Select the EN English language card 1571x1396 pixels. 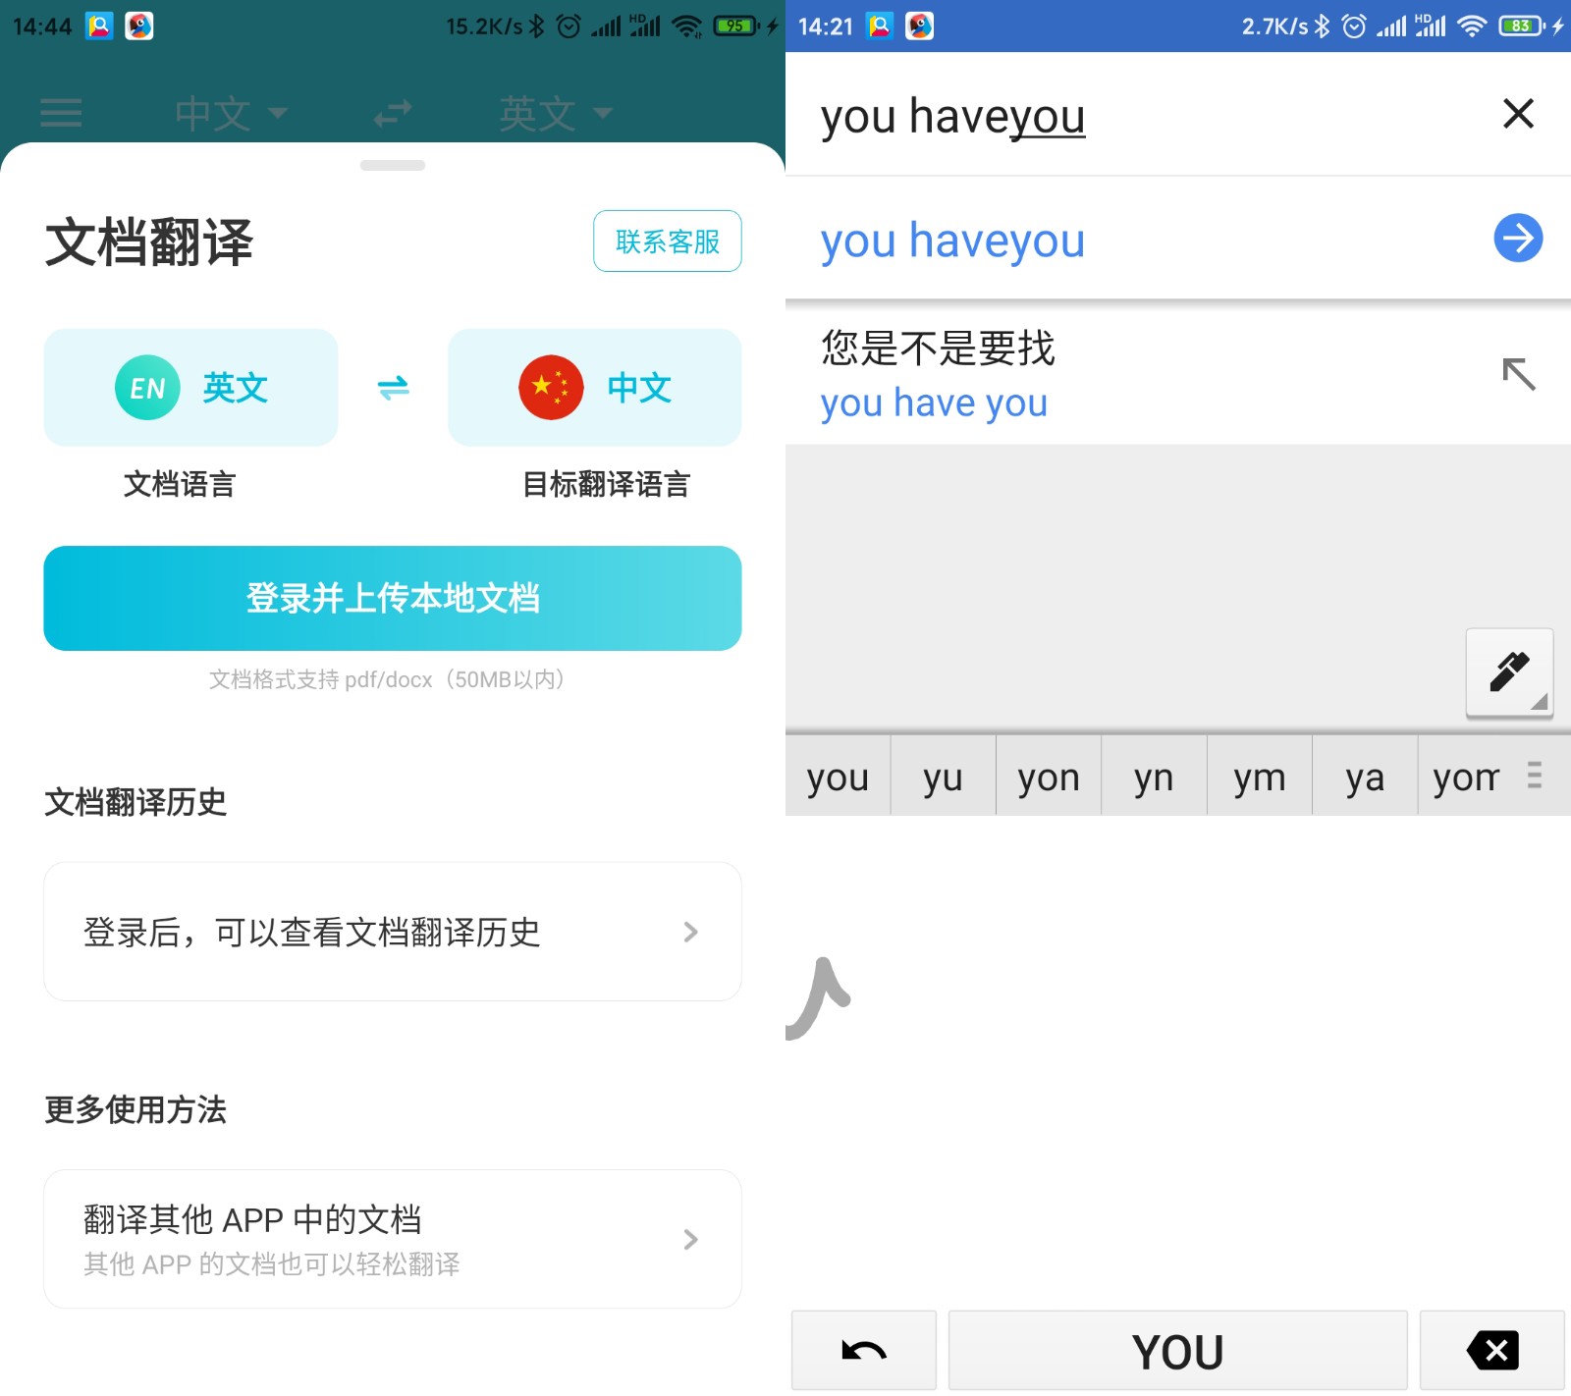tap(190, 387)
